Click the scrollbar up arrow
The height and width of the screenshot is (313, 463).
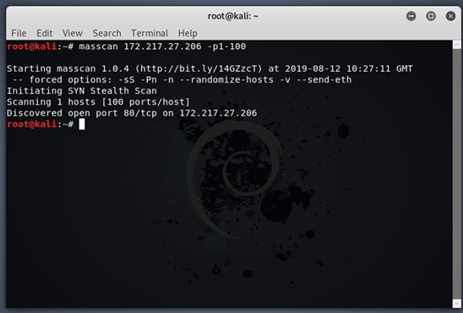[x=457, y=45]
